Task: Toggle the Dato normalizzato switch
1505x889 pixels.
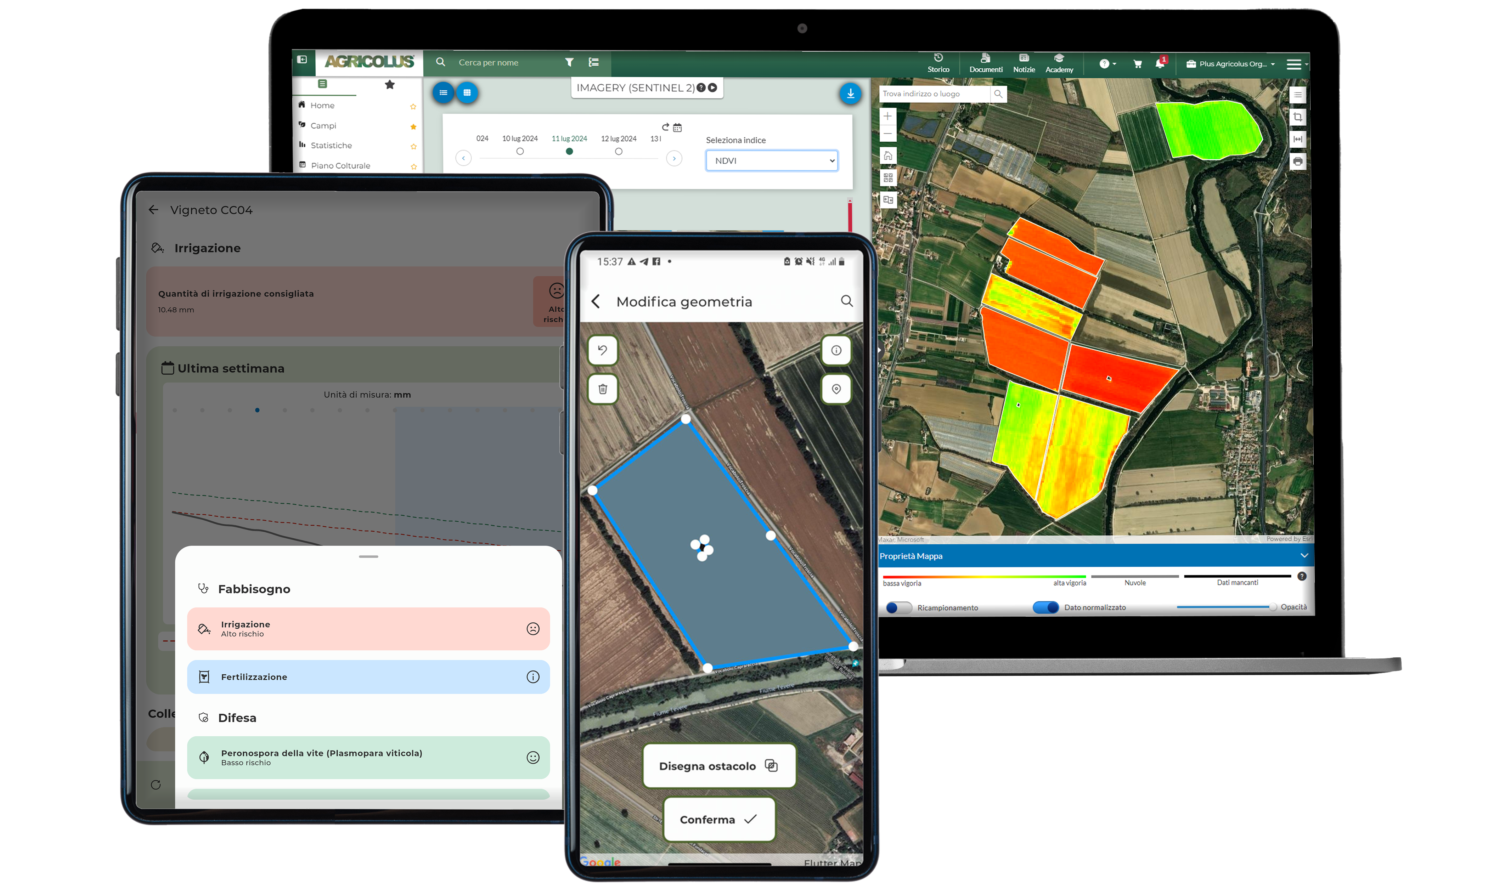Action: (1045, 607)
